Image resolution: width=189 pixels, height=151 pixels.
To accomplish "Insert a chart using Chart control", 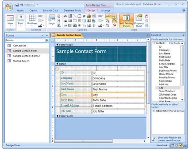I will [89, 16].
